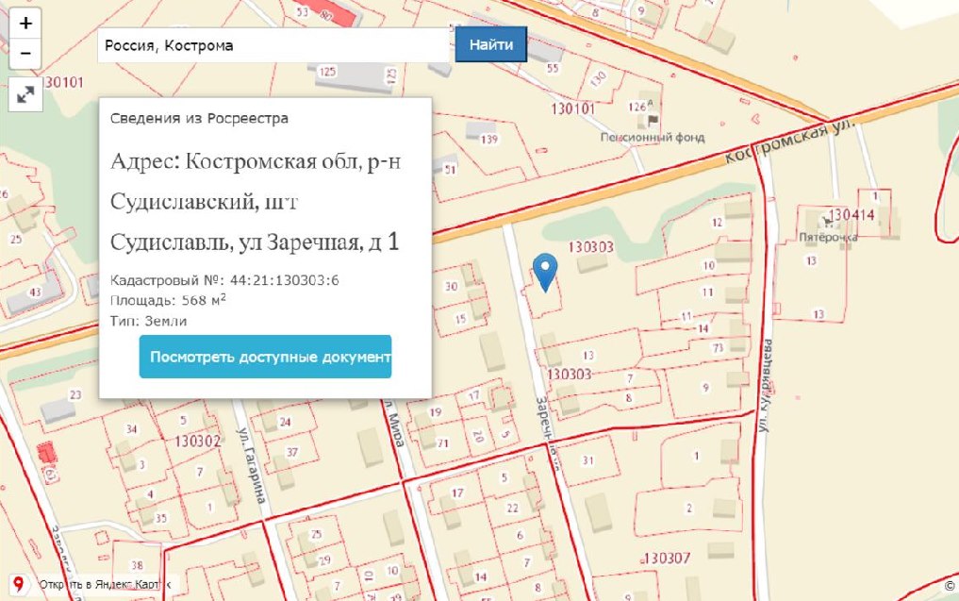Zoom out the map with minus button

[x=25, y=54]
